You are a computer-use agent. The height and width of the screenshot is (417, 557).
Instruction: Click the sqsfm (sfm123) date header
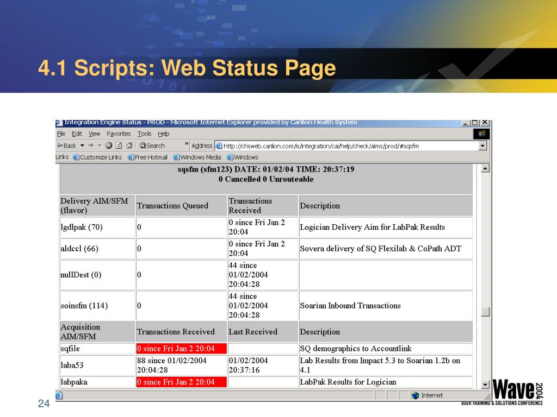click(266, 169)
